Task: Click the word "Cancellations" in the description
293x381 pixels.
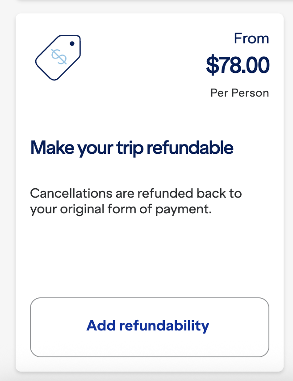Action: coord(61,194)
